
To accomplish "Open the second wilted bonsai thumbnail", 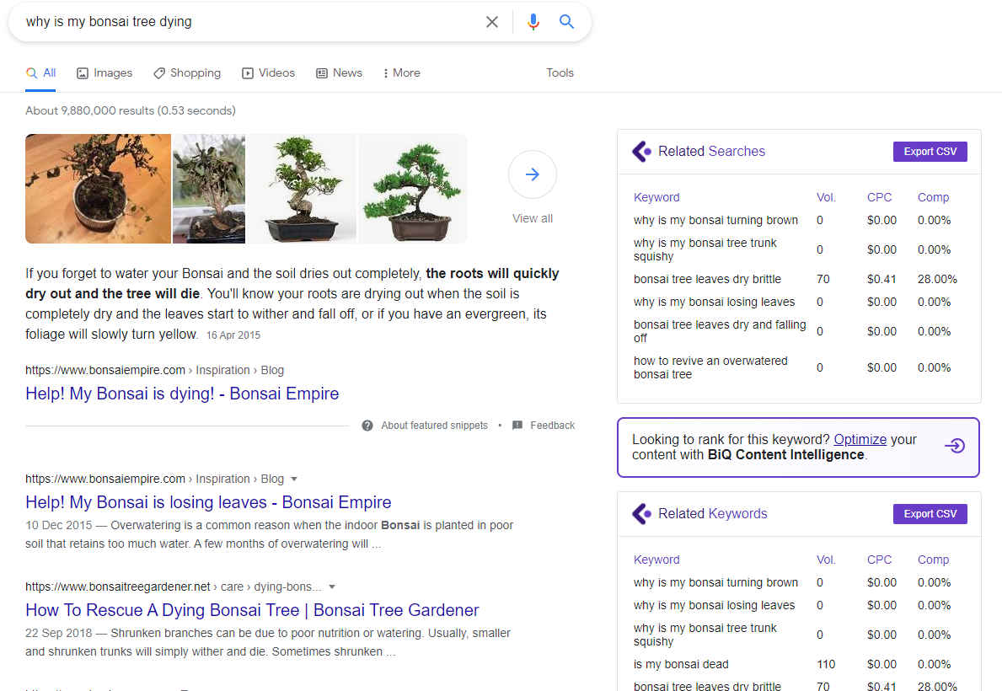I will [x=209, y=189].
